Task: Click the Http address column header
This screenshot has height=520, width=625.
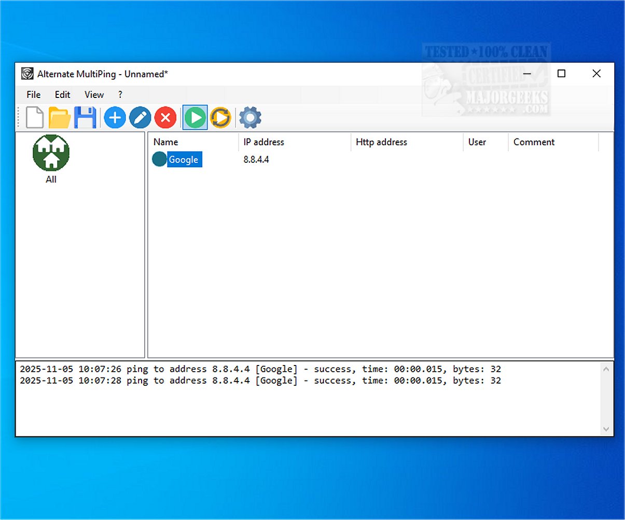Action: pos(407,142)
